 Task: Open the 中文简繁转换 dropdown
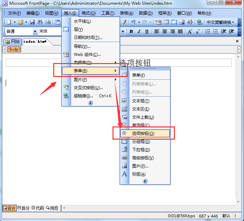tap(220, 22)
